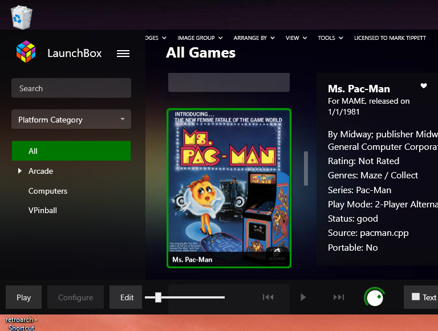Image resolution: width=438 pixels, height=331 pixels.
Task: Toggle favorite heart for Ms. Pac-Man
Action: click(424, 85)
